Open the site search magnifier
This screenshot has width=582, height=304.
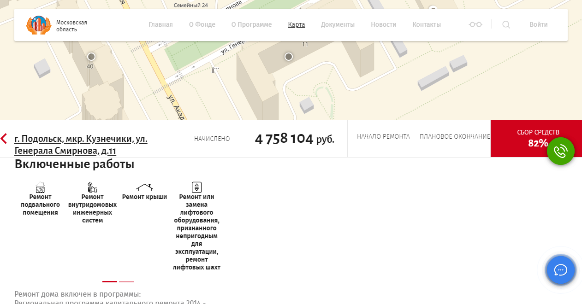[x=506, y=24]
